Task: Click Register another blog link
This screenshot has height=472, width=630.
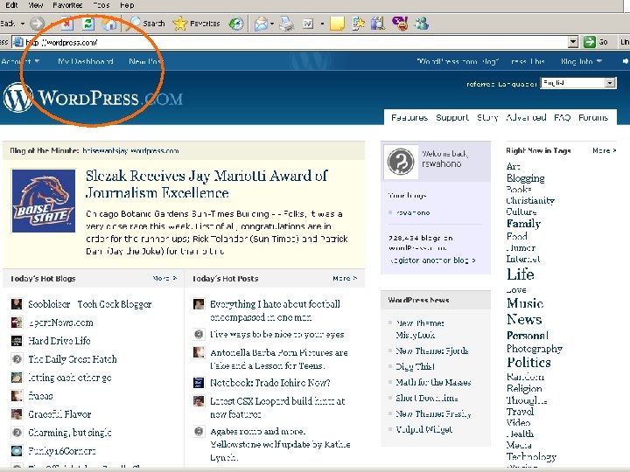Action: coord(433,260)
